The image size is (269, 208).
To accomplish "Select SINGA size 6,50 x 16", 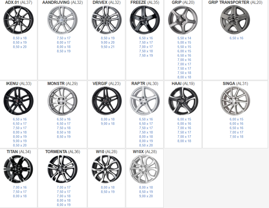I will pos(236,128).
